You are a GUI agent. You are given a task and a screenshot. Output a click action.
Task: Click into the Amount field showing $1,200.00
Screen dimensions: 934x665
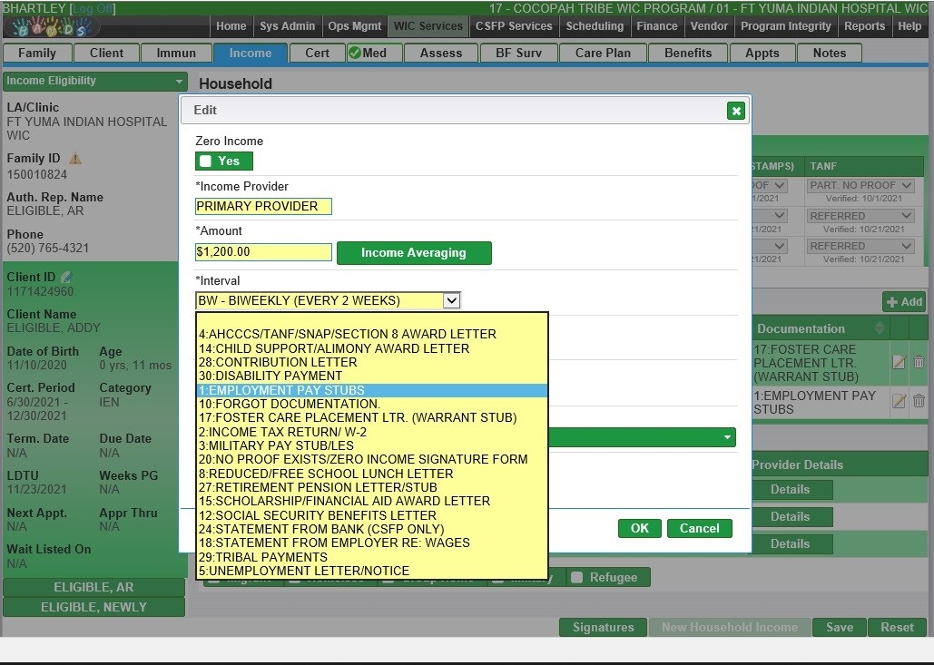click(263, 252)
